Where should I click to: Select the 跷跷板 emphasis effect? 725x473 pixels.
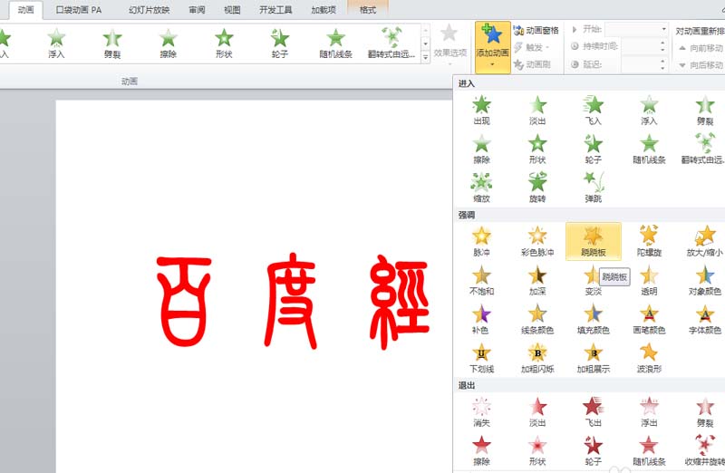click(594, 242)
